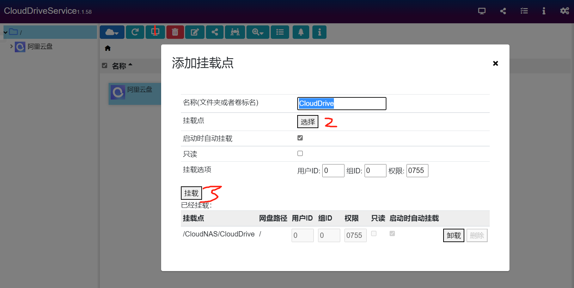Toggle the 启动时自动挂载 checkbox
The height and width of the screenshot is (288, 574).
pyautogui.click(x=300, y=138)
